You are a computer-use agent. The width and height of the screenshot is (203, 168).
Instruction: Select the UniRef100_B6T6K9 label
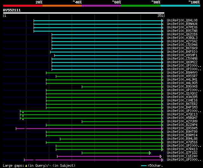point(182,48)
